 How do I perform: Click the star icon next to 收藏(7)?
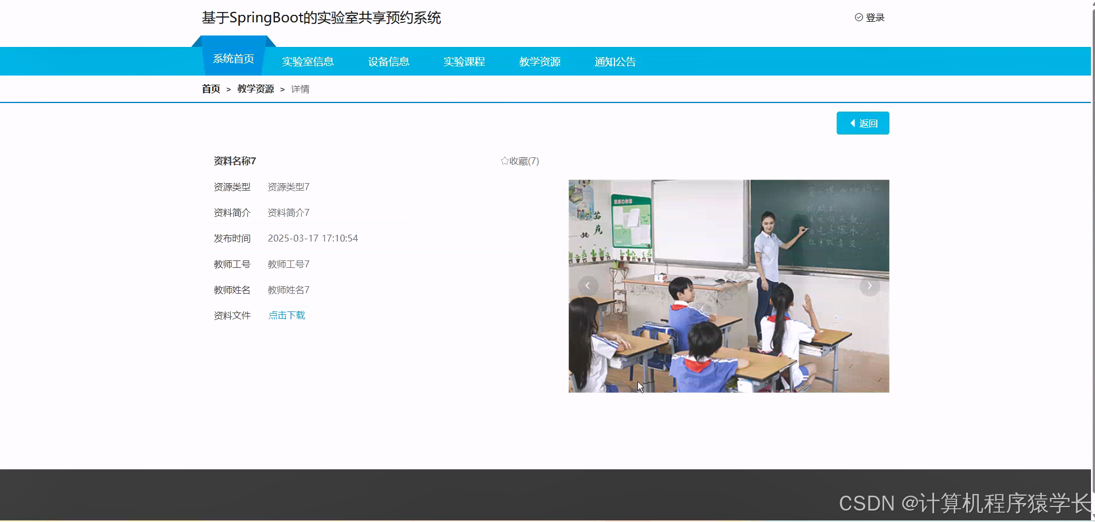coord(505,161)
